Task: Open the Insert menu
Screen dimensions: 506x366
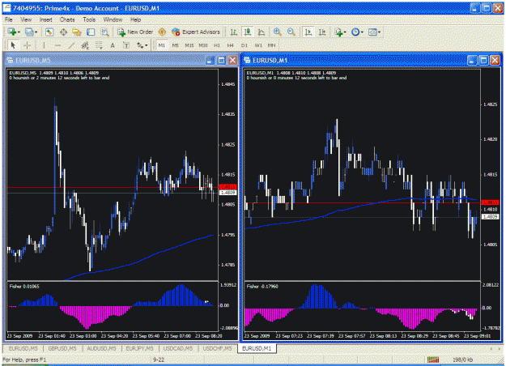Action: (x=46, y=19)
